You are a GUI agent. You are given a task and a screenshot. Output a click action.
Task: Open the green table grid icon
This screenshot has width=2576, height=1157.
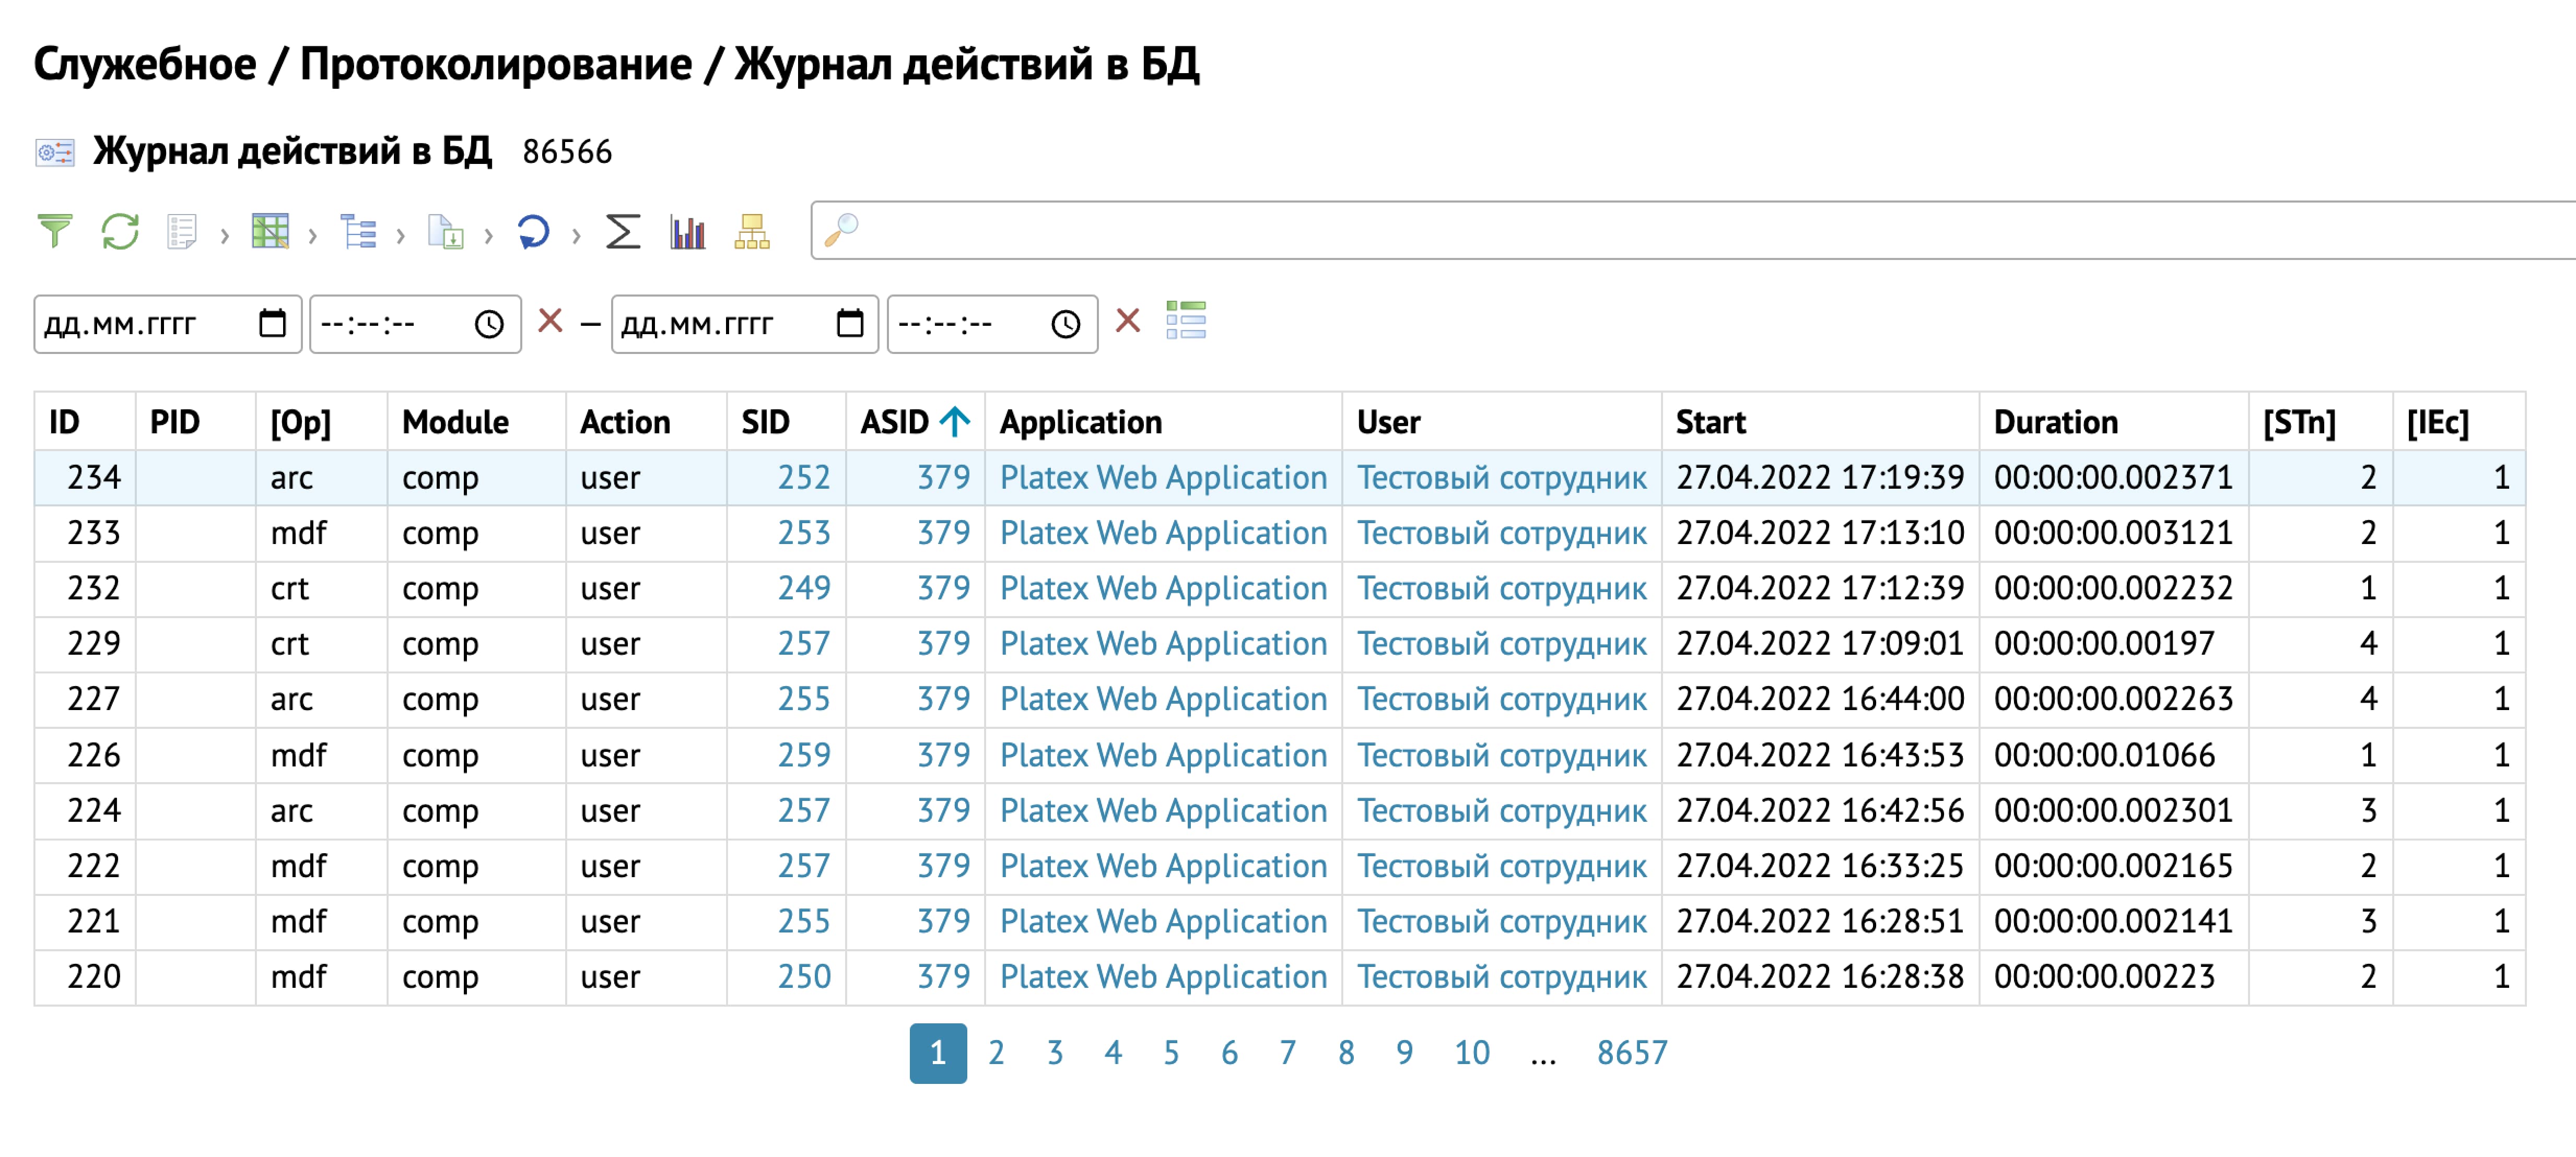click(270, 232)
